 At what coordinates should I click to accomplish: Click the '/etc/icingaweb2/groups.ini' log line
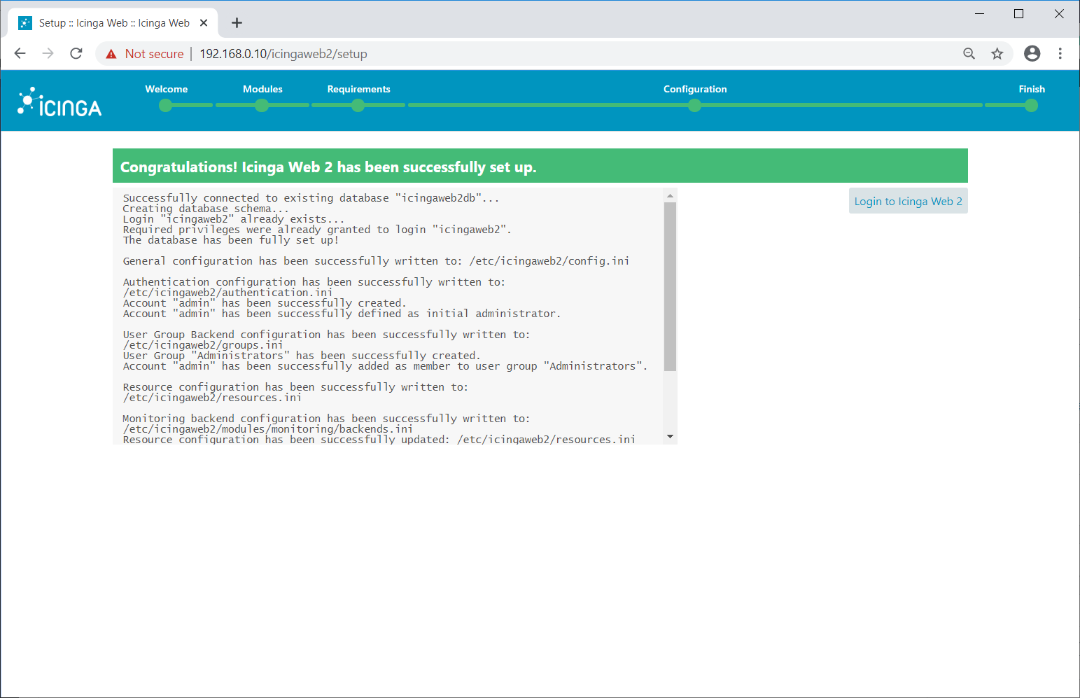(203, 345)
